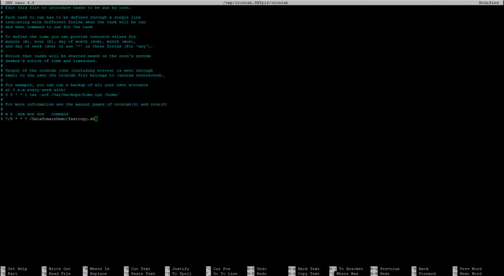Click the Write Out shortcut label
The image size is (504, 276).
pos(60,269)
